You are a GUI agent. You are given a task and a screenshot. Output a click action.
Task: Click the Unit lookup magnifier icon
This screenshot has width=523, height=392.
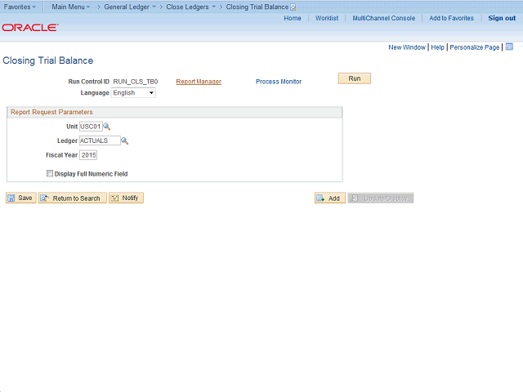[x=107, y=127]
